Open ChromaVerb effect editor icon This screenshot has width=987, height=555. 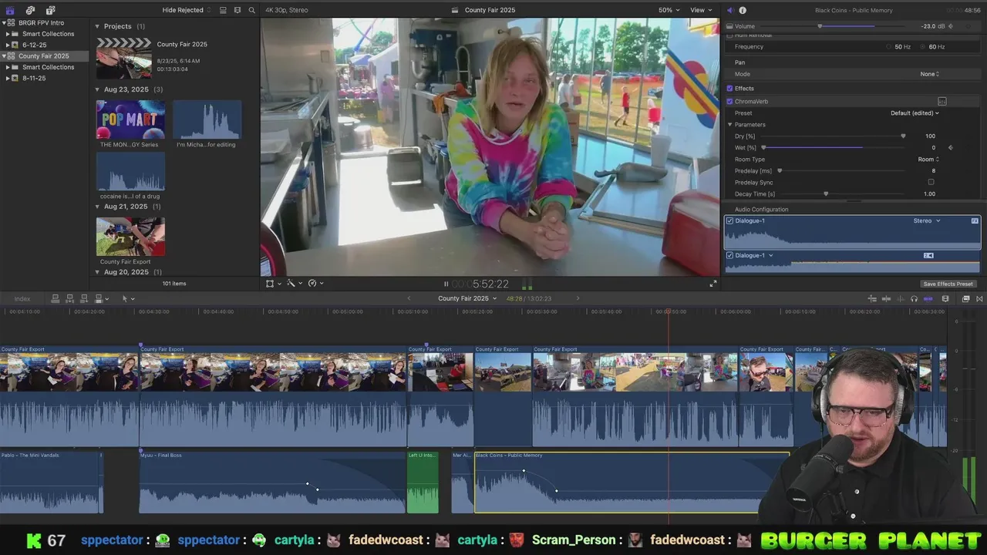942,101
